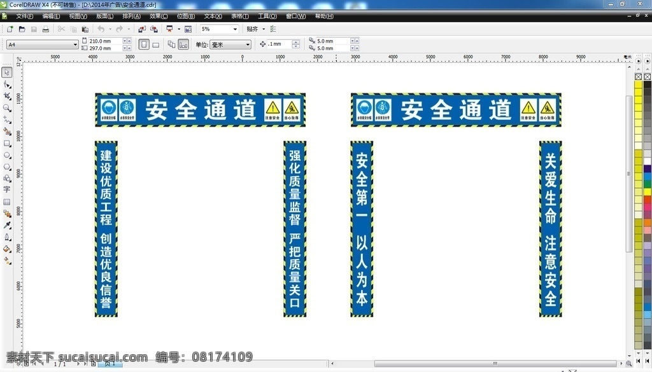Select the Polygon tool
This screenshot has width=652, height=372.
6,167
